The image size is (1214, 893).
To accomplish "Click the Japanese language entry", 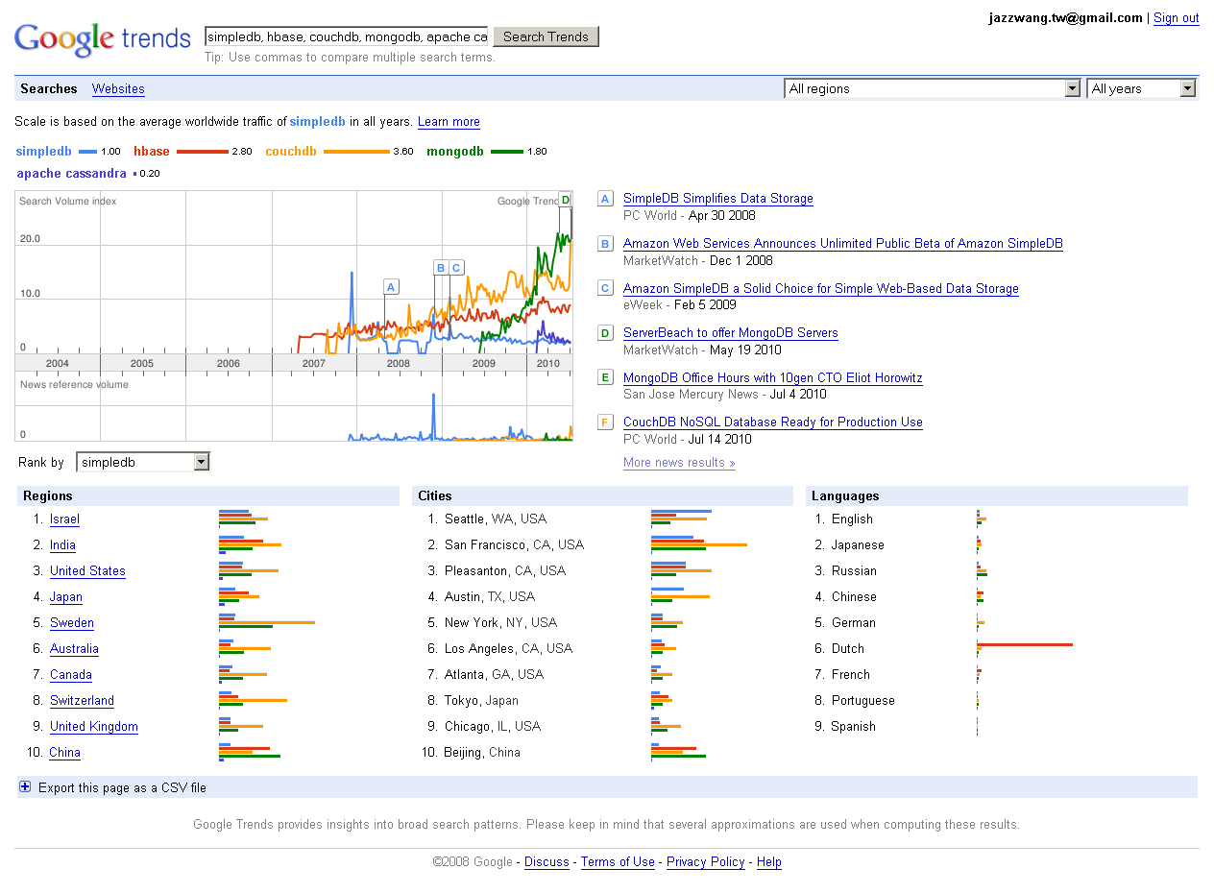I will pos(858,544).
